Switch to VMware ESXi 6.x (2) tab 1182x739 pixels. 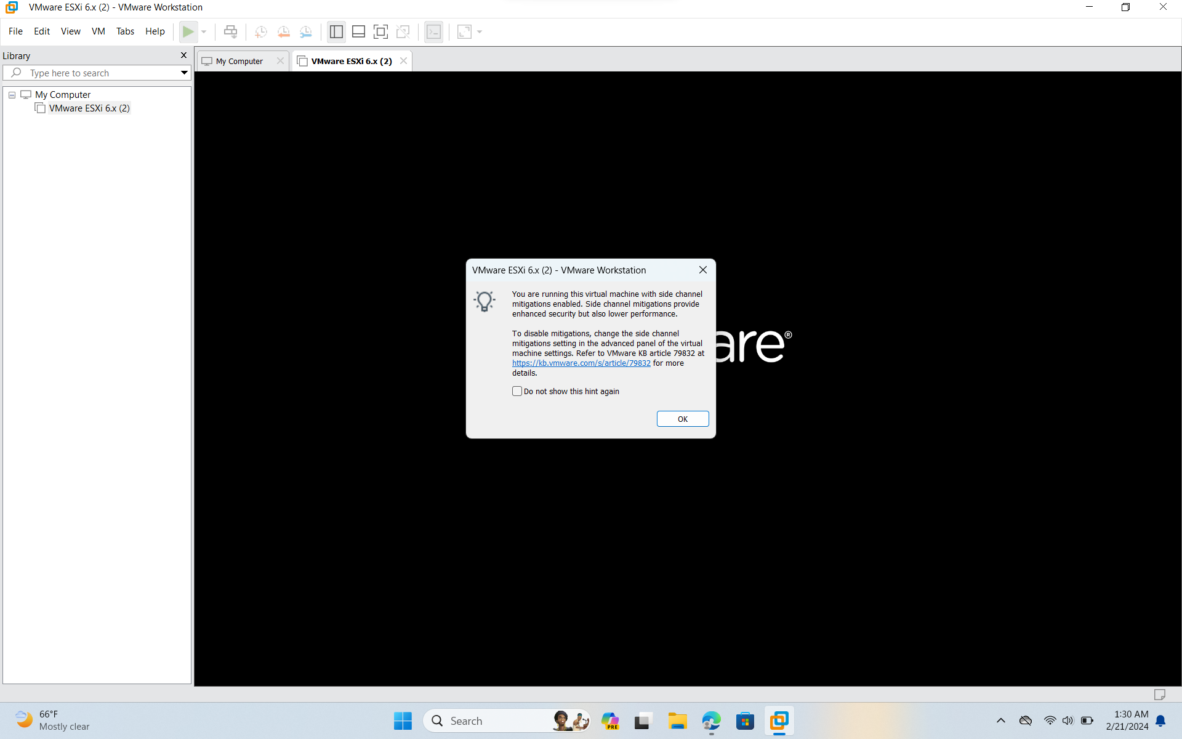click(352, 61)
